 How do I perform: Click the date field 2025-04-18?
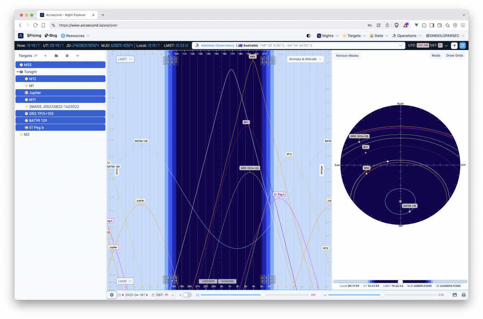point(135,295)
